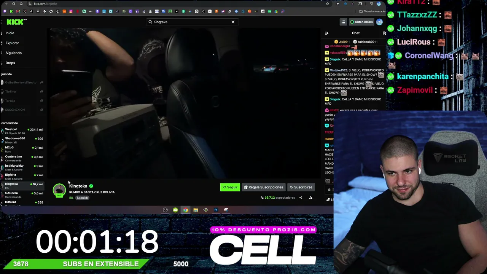This screenshot has width=487, height=274.
Task: Open Kick account avatar menu
Action: tap(379, 22)
